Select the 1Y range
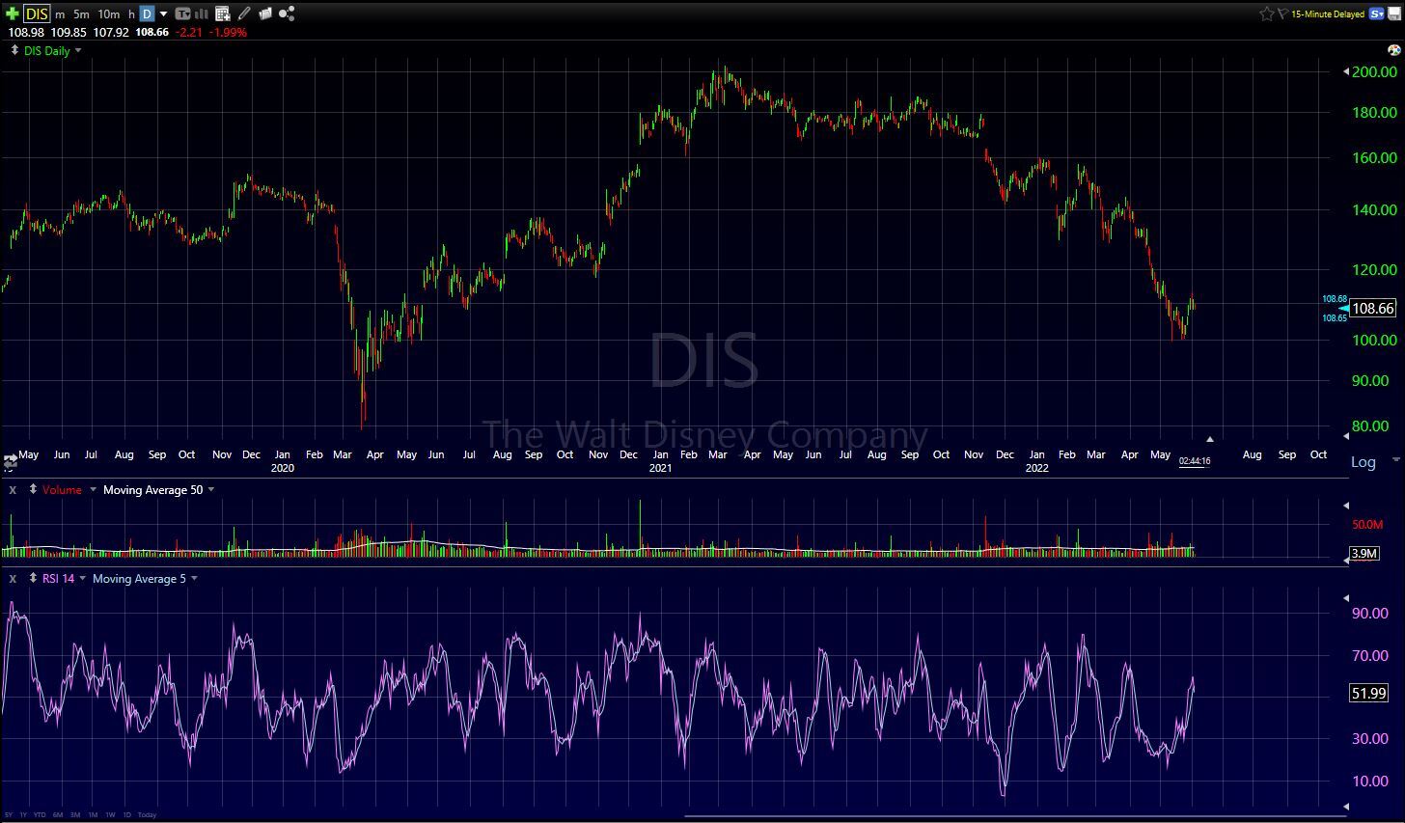Image resolution: width=1405 pixels, height=823 pixels. (x=23, y=814)
